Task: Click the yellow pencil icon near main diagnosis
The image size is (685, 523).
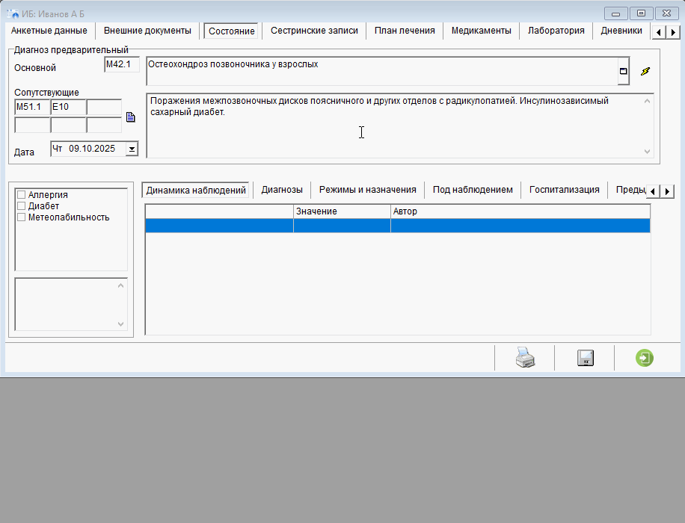Action: [x=645, y=72]
